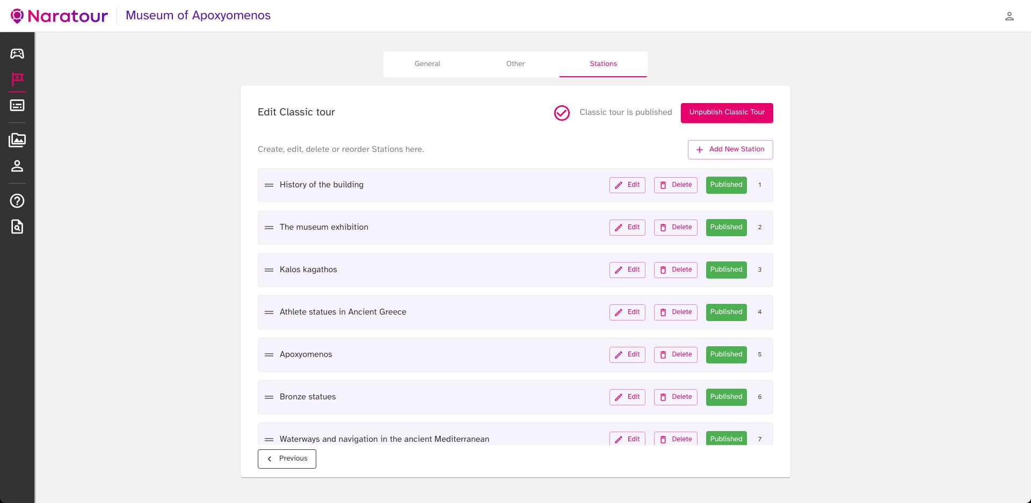Viewport: 1031px width, 503px height.
Task: Click Add New Station button
Action: (730, 150)
